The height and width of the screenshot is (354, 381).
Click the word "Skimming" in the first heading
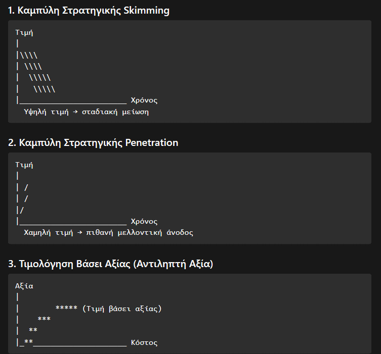coord(147,11)
